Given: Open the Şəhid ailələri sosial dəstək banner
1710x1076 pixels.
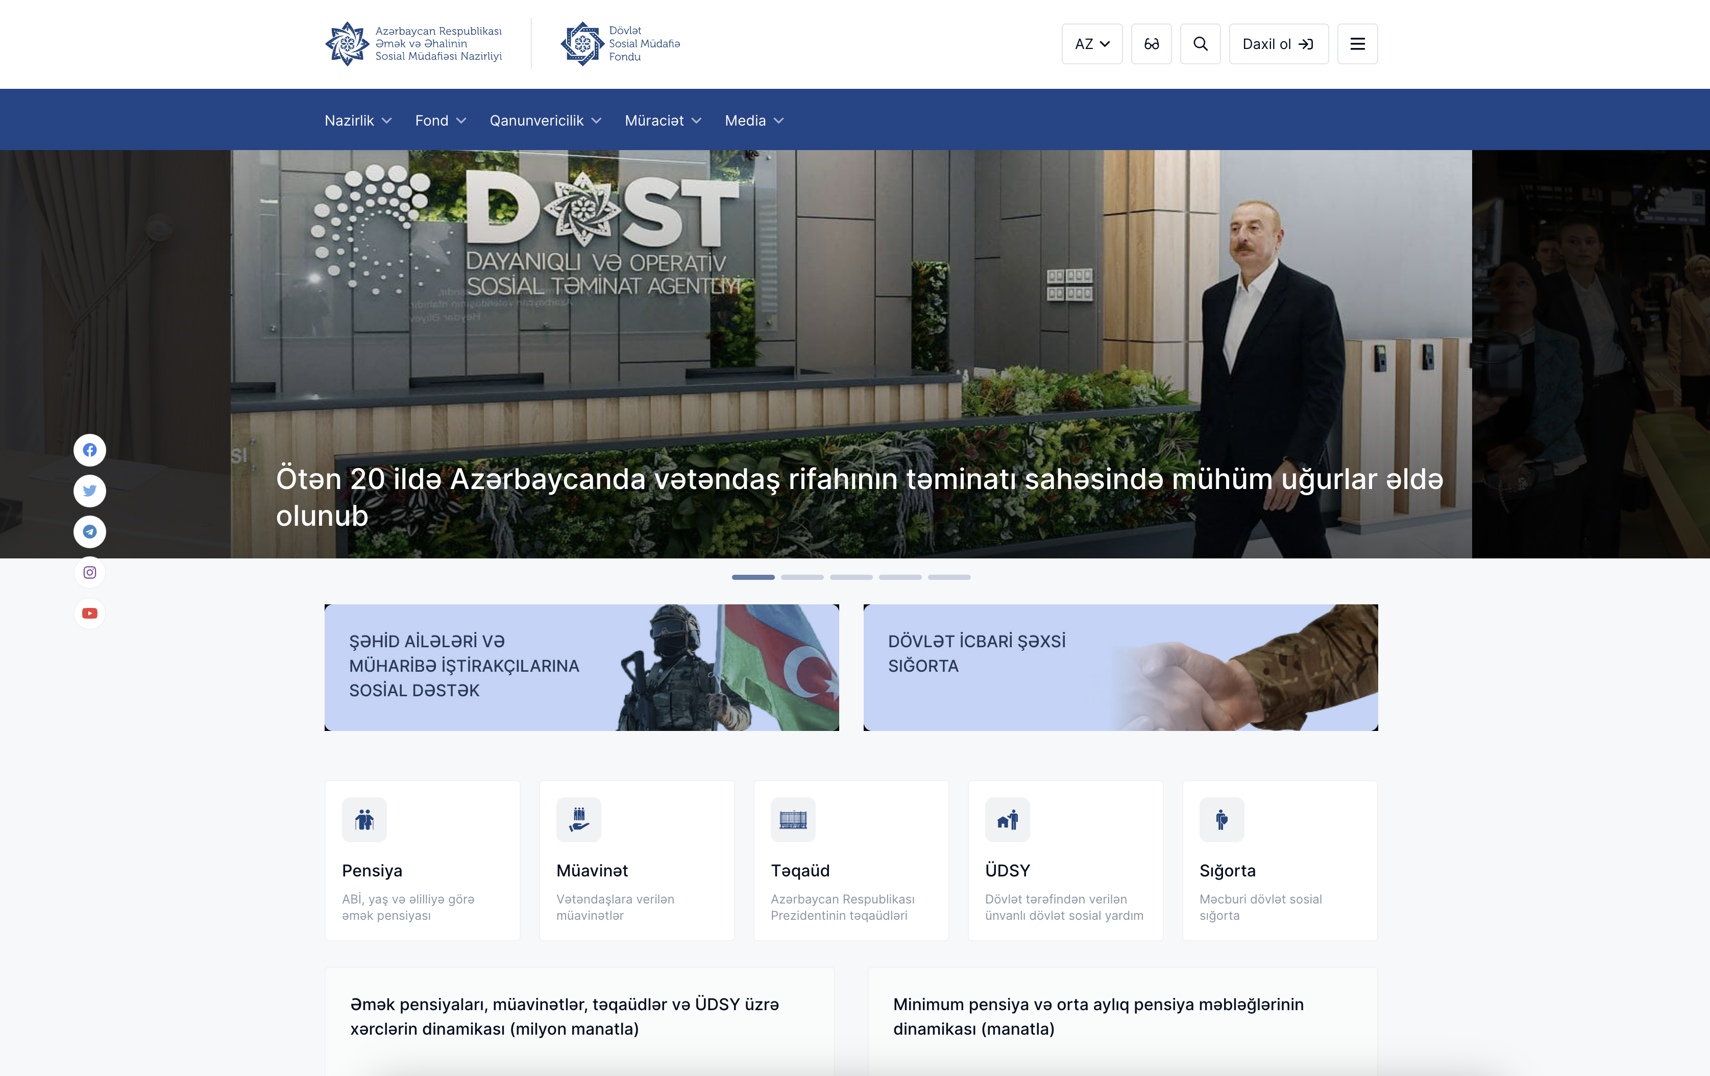Looking at the screenshot, I should click(x=581, y=668).
